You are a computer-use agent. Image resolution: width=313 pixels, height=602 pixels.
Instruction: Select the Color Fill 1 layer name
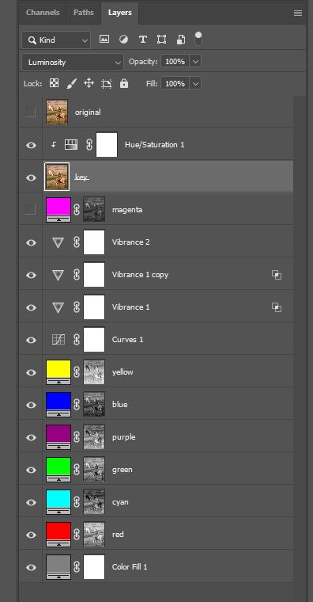coord(130,566)
